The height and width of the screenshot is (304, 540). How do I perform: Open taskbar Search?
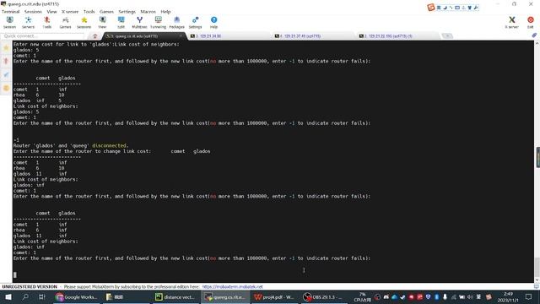(25, 296)
